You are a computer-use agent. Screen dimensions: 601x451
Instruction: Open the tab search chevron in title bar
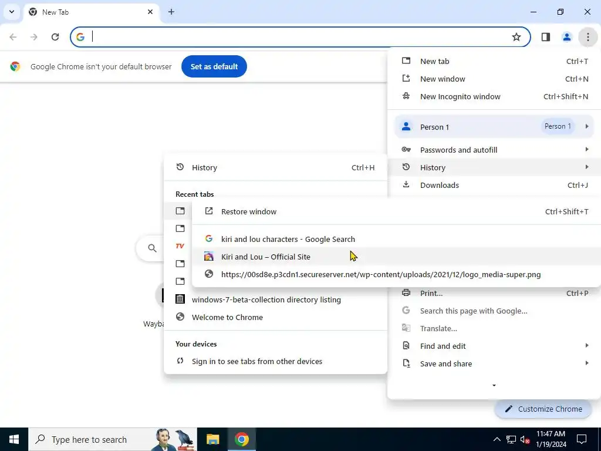point(12,12)
